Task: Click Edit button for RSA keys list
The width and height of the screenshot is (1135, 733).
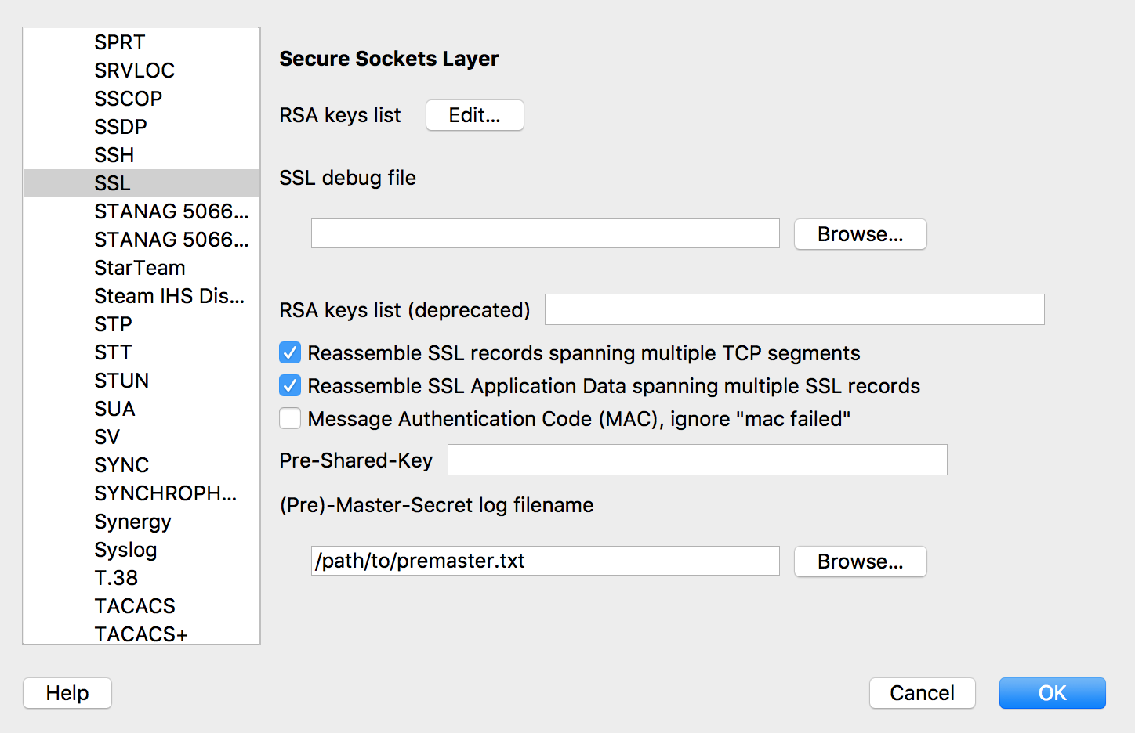Action: (474, 115)
